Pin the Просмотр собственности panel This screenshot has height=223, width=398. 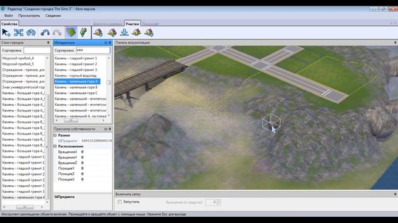coord(110,129)
